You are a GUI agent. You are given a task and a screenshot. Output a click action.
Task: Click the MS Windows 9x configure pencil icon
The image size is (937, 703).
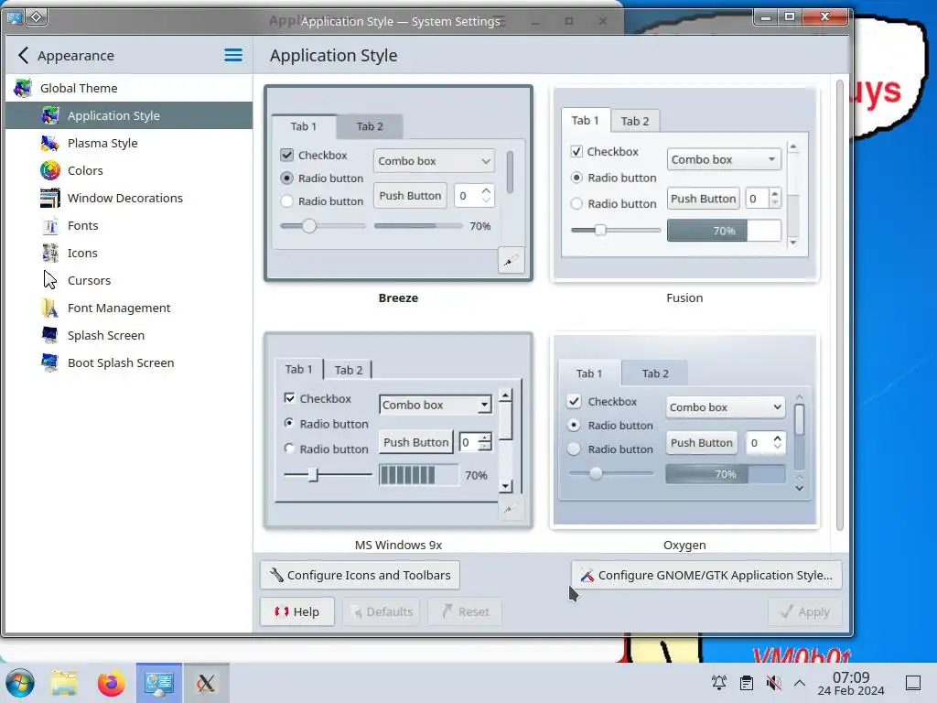(x=509, y=509)
